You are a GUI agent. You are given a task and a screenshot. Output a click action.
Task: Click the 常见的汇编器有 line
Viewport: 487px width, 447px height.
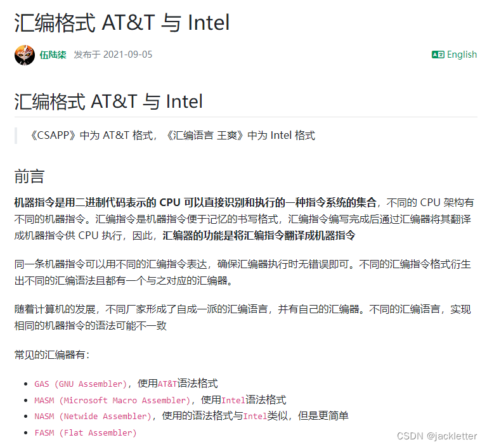click(x=52, y=354)
